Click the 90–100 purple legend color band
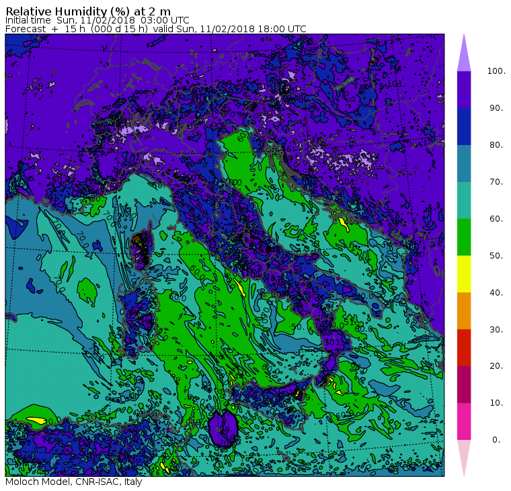511x491 pixels. pos(464,89)
